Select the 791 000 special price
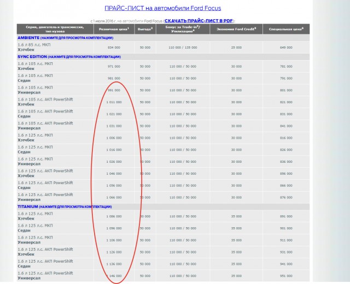Viewport: 350px width, 284px height. (286, 78)
